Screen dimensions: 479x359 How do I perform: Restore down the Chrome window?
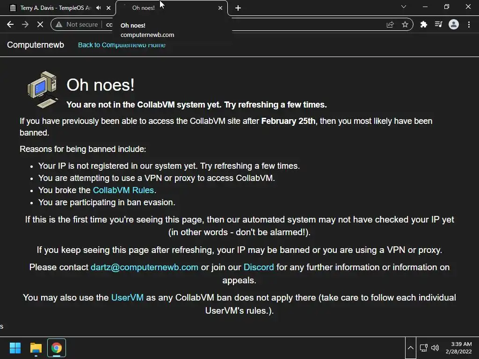[x=447, y=7]
